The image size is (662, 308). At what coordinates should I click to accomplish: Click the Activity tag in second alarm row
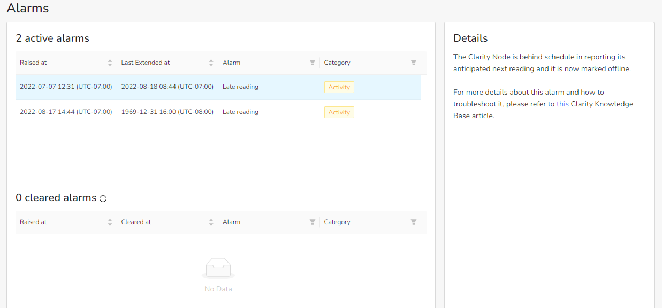339,112
